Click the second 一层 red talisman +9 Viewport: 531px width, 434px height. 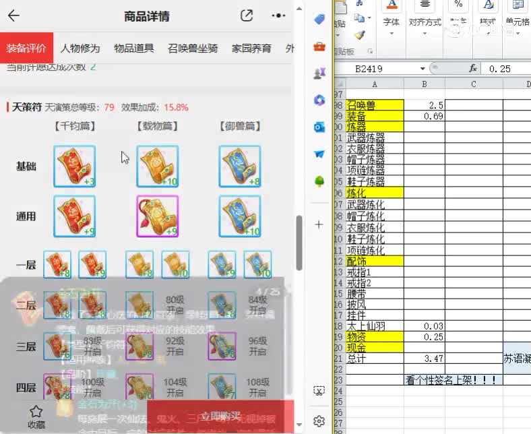(92, 265)
